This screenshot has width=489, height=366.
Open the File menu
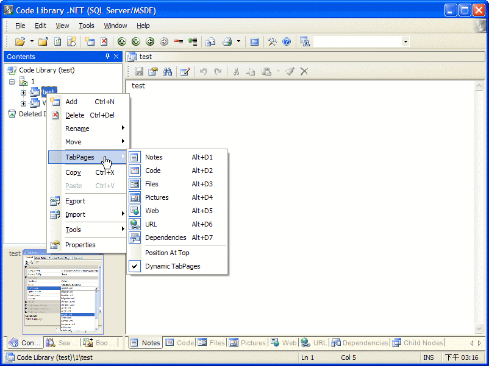point(20,26)
